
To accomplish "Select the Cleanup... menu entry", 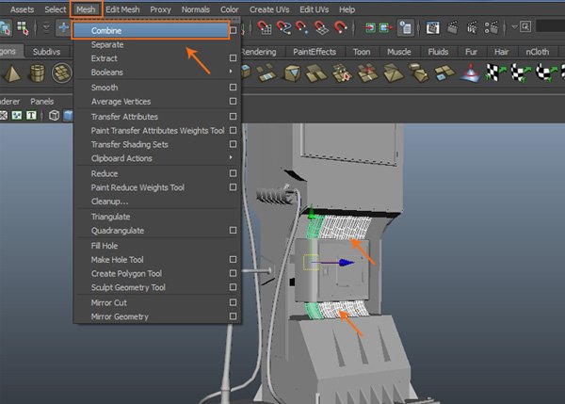I will point(157,202).
